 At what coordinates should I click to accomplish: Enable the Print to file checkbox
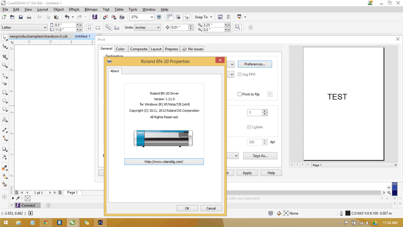240,94
